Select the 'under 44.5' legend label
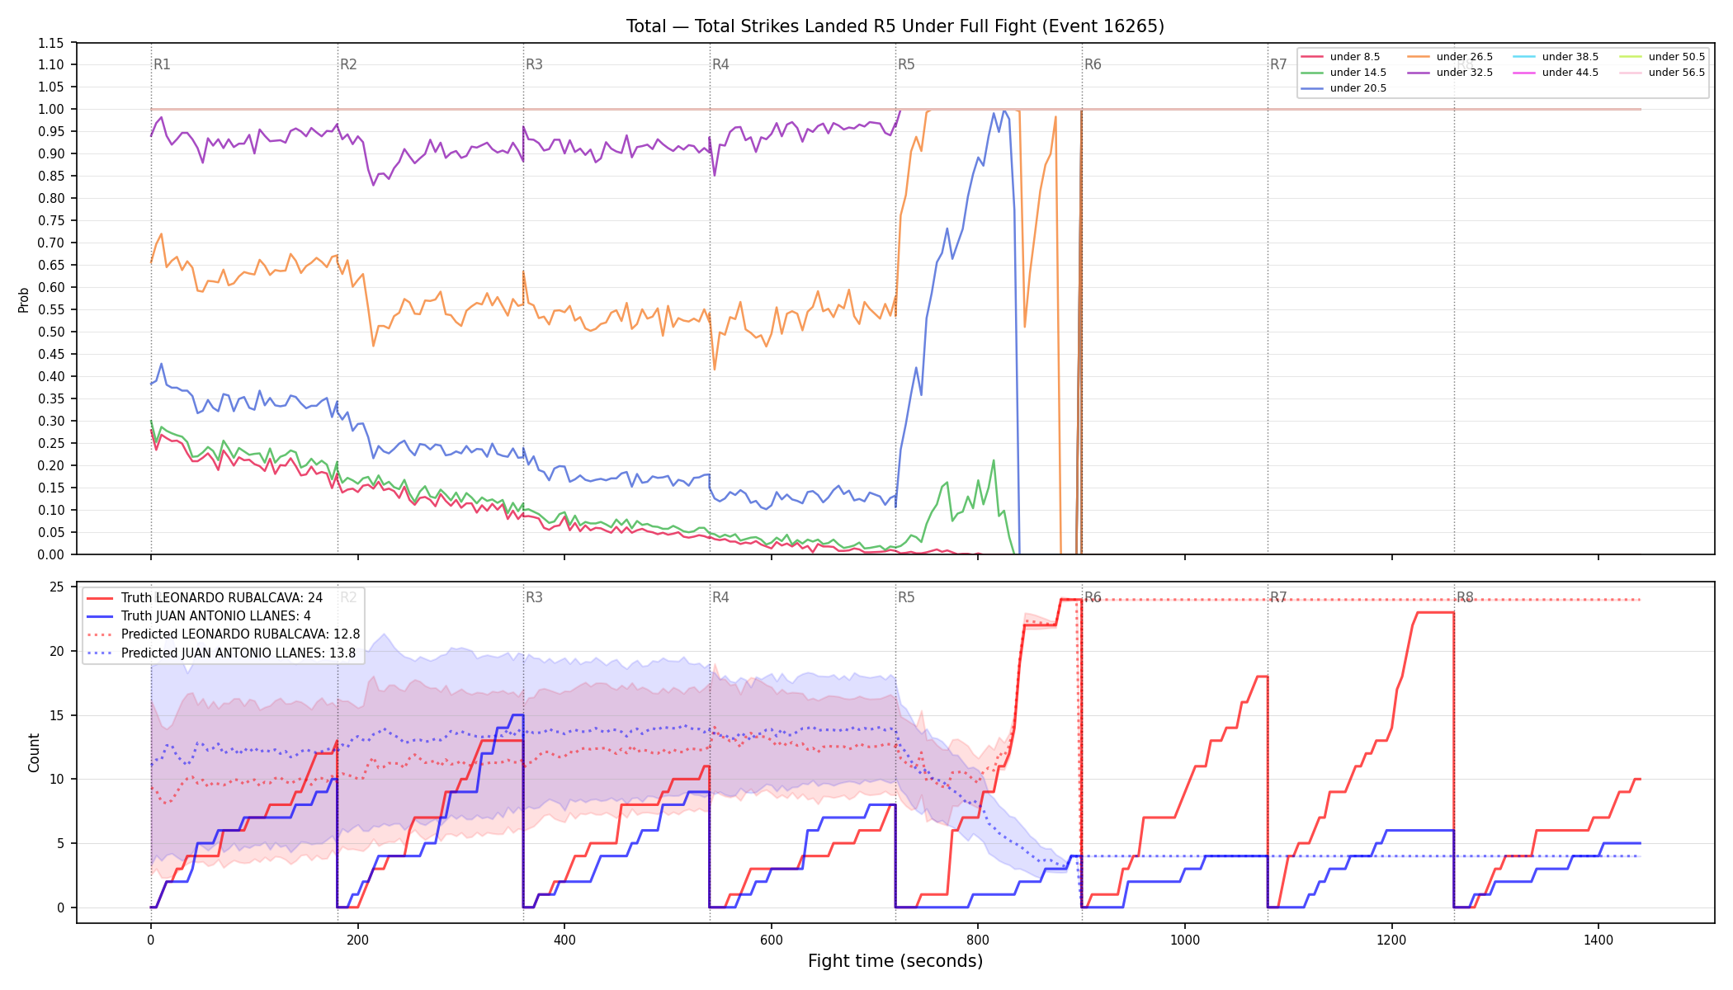 (x=1570, y=73)
